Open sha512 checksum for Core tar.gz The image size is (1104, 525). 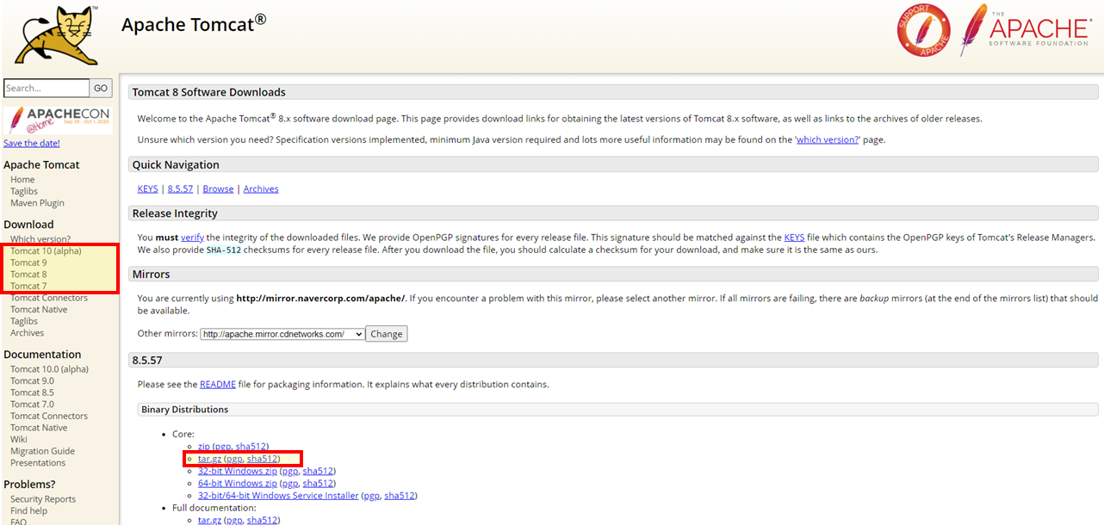point(262,459)
